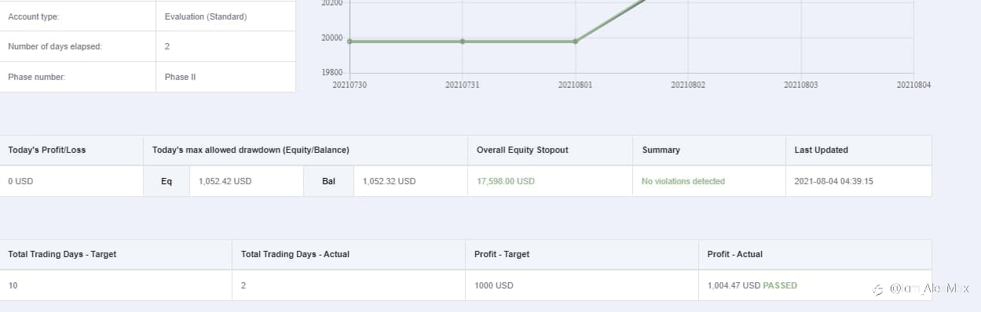Click the Today's Profit/Loss header
This screenshot has width=981, height=312.
click(47, 150)
